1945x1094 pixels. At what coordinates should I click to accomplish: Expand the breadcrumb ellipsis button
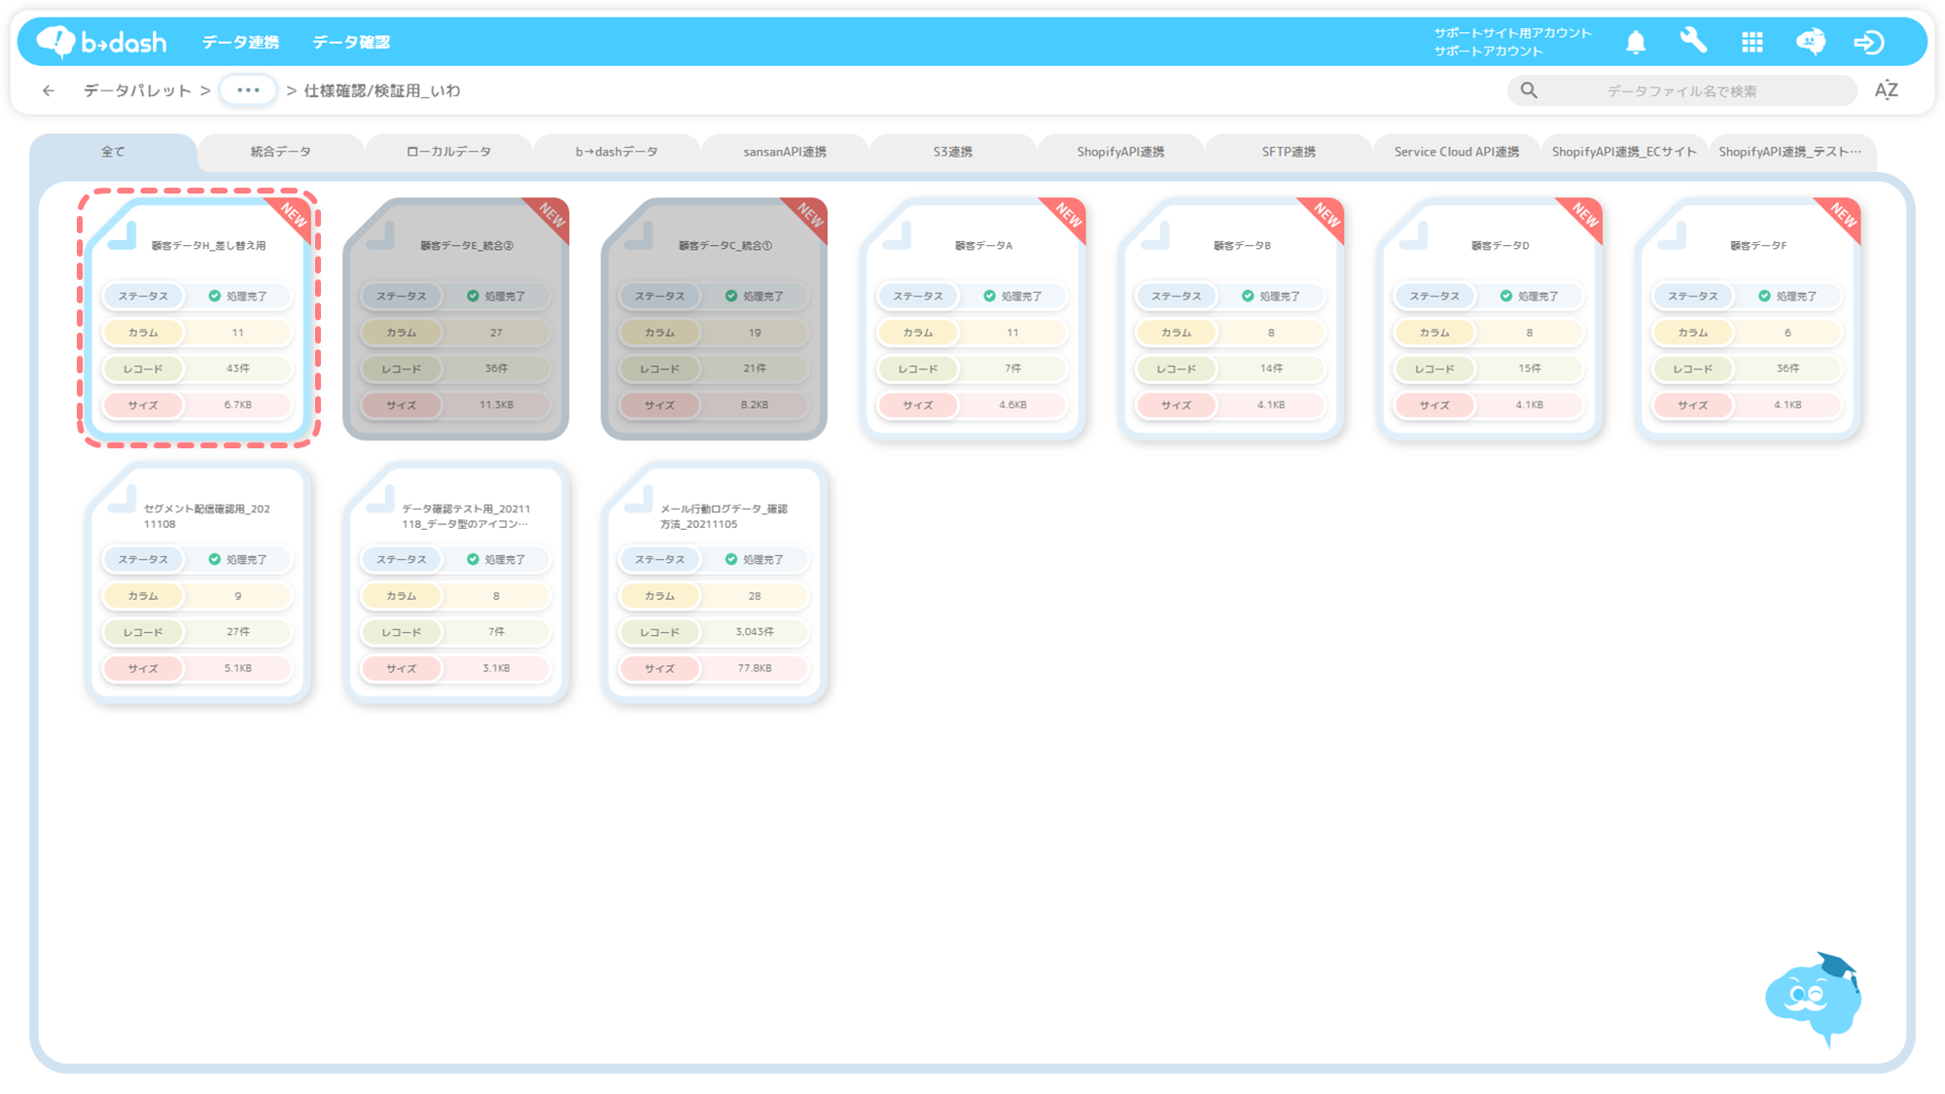[248, 90]
